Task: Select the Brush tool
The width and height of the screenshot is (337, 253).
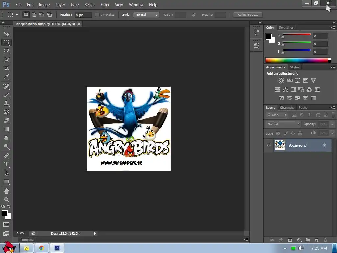Action: (6, 95)
